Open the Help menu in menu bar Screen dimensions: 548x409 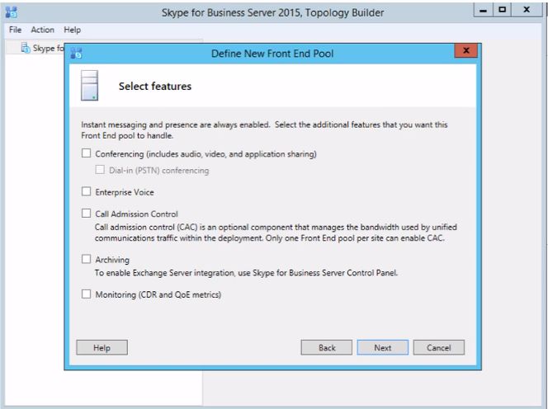(x=73, y=30)
